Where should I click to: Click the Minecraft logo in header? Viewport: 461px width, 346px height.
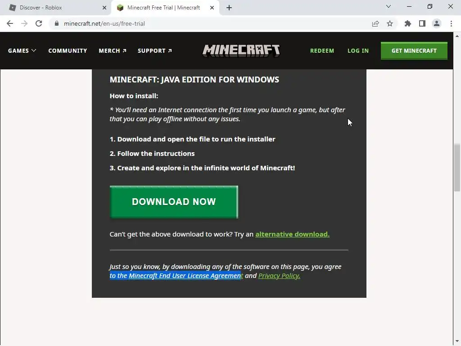click(241, 50)
